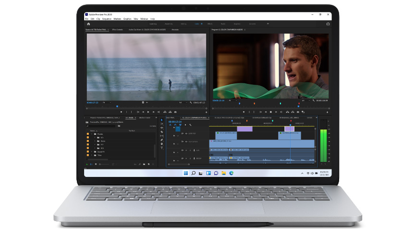
Task: Mute the BOOM audio track
Action: pos(186,159)
